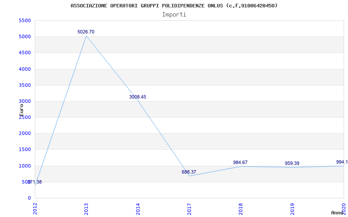Click the 3008.45 data label

137,97
